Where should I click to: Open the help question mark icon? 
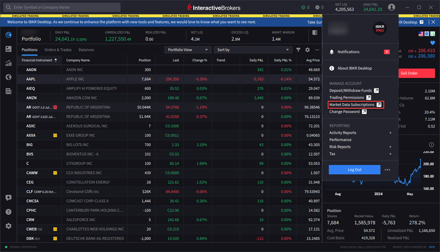[8, 212]
